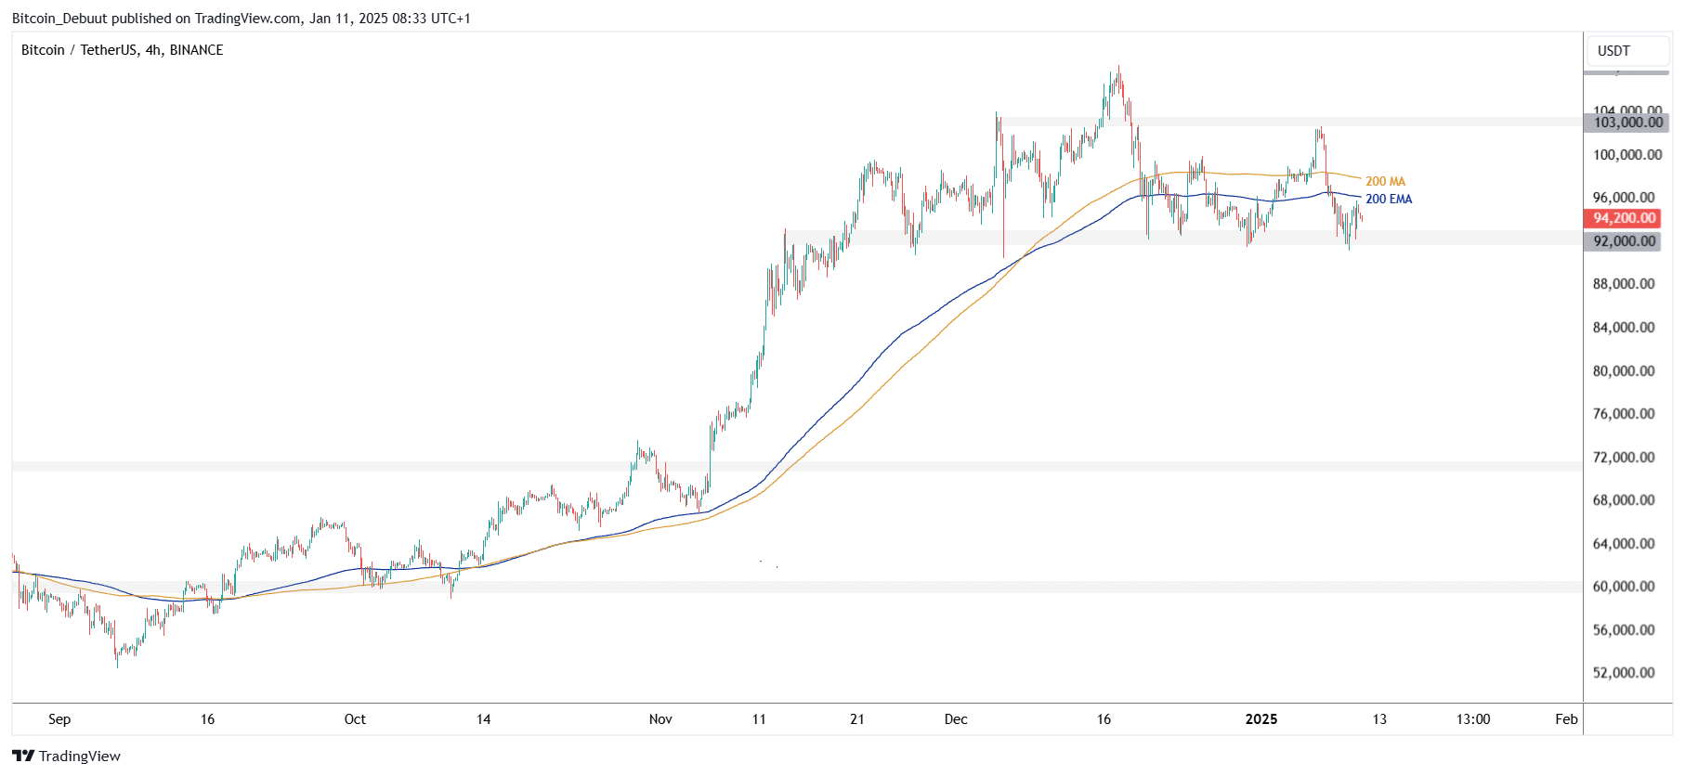This screenshot has height=776, width=1685.
Task: Click the 13:00 label on time axis
Action: (1472, 719)
